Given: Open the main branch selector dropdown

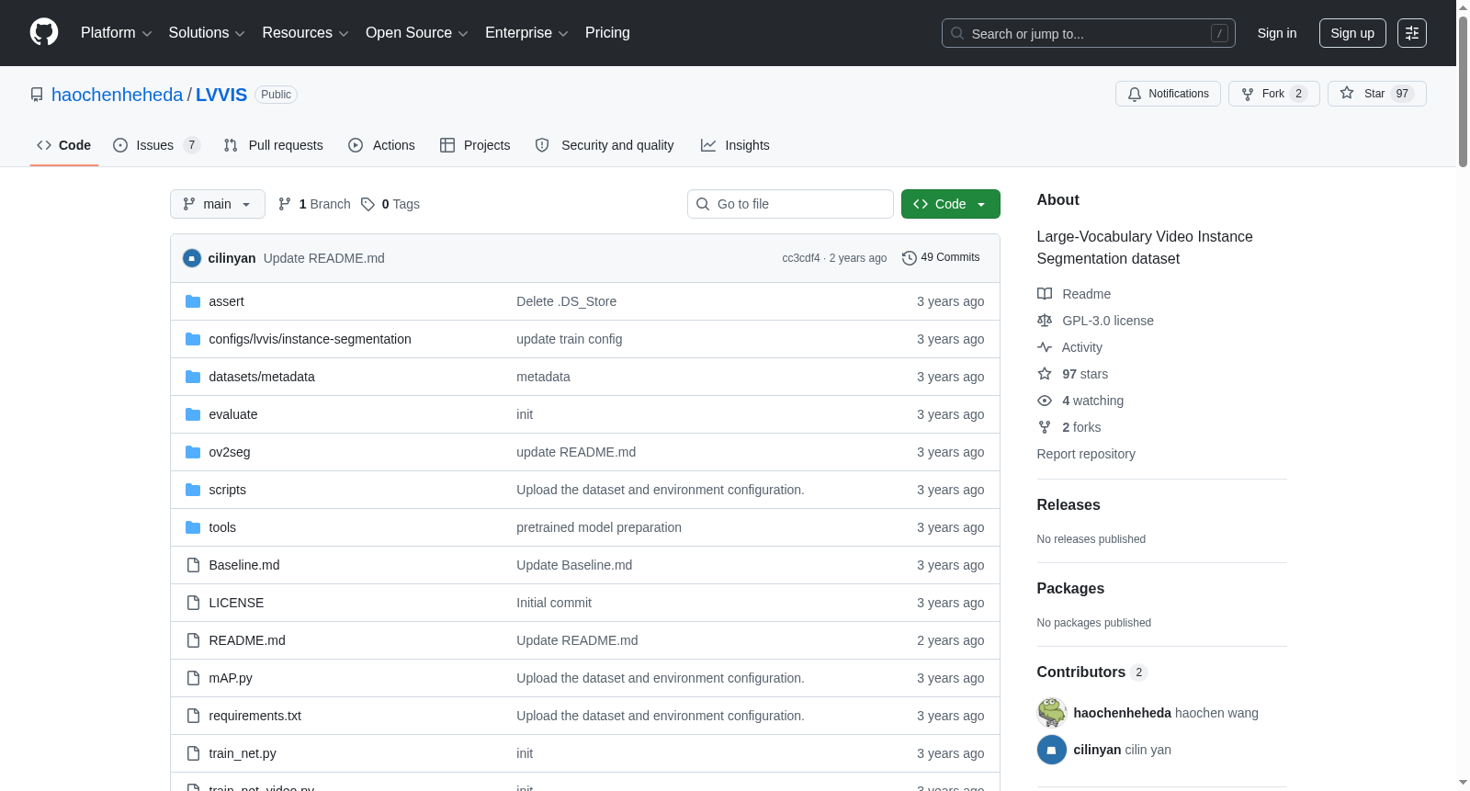Looking at the screenshot, I should [x=218, y=204].
